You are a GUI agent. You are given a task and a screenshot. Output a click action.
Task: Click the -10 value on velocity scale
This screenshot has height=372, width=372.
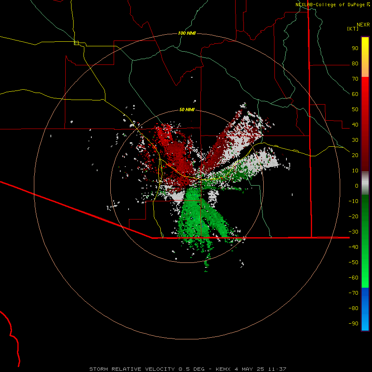click(353, 201)
